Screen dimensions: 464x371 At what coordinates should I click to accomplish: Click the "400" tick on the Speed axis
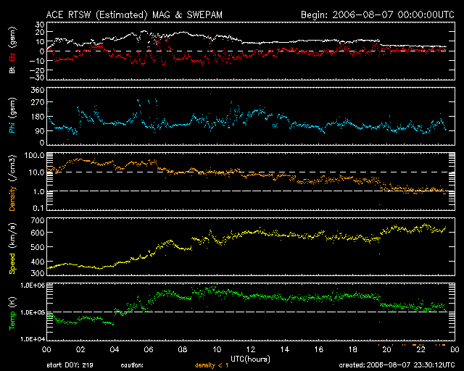click(38, 262)
